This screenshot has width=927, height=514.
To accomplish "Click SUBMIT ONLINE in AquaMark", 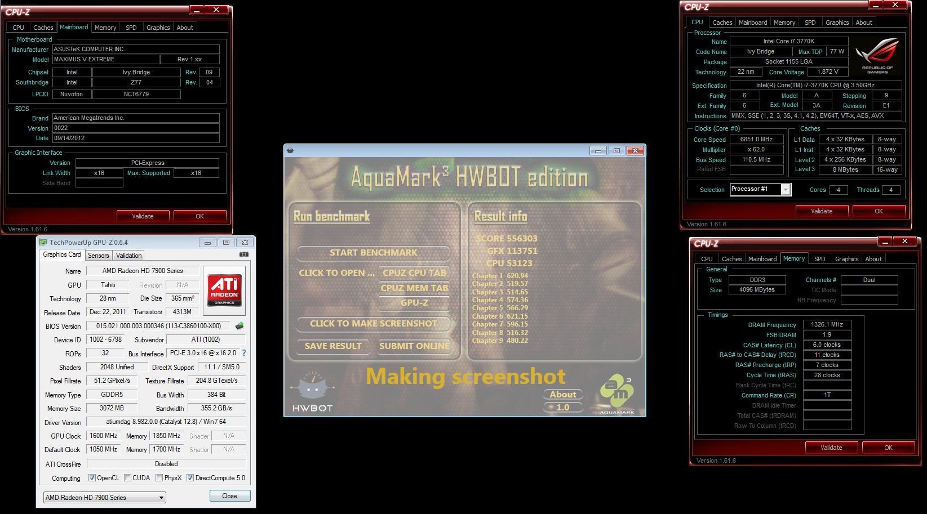I will pyautogui.click(x=414, y=346).
